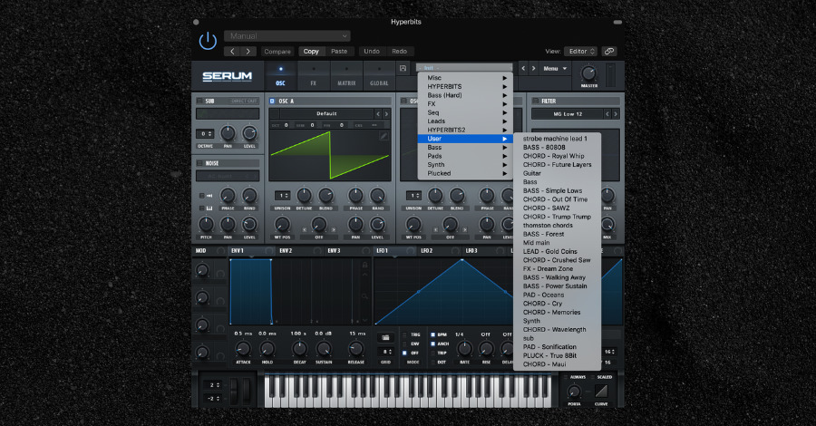The height and width of the screenshot is (426, 816).
Task: Toggle LFO ENV mode checkbox
Action: coord(405,344)
